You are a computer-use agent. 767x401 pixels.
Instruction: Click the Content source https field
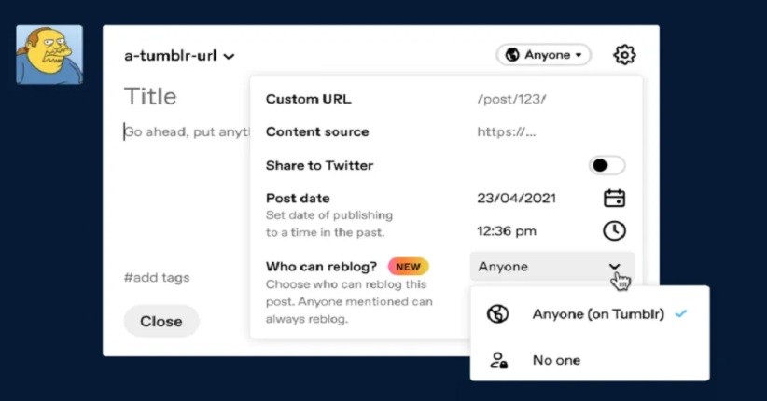point(507,131)
